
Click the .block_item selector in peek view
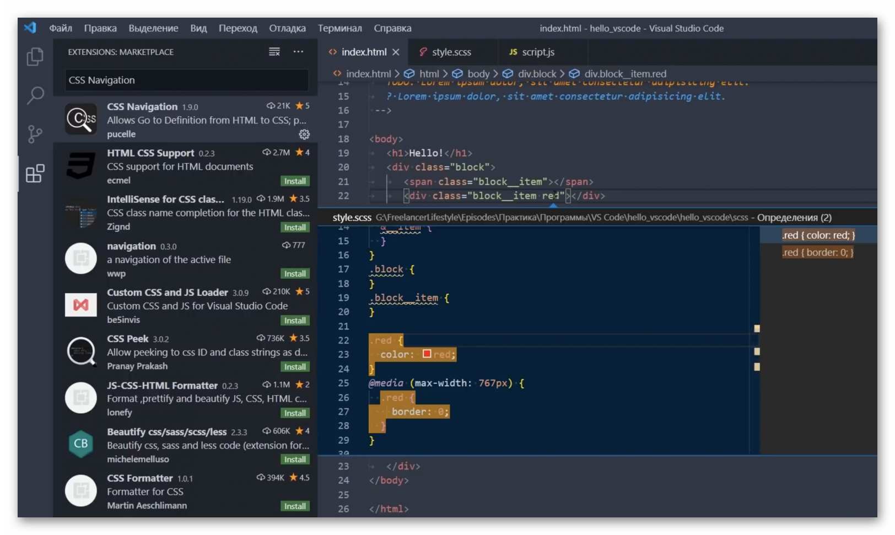403,298
